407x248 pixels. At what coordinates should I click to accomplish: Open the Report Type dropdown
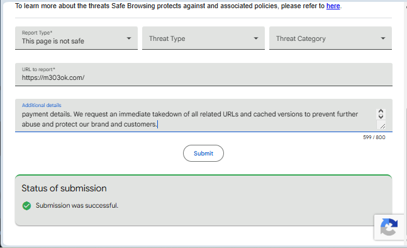pyautogui.click(x=76, y=38)
